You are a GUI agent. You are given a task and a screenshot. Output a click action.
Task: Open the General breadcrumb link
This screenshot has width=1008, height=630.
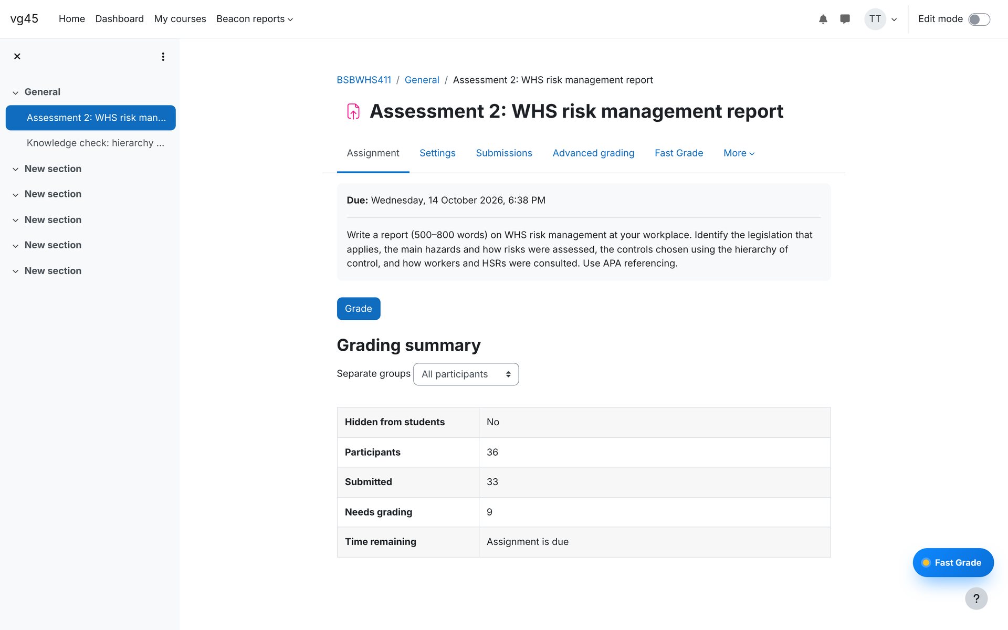tap(422, 80)
